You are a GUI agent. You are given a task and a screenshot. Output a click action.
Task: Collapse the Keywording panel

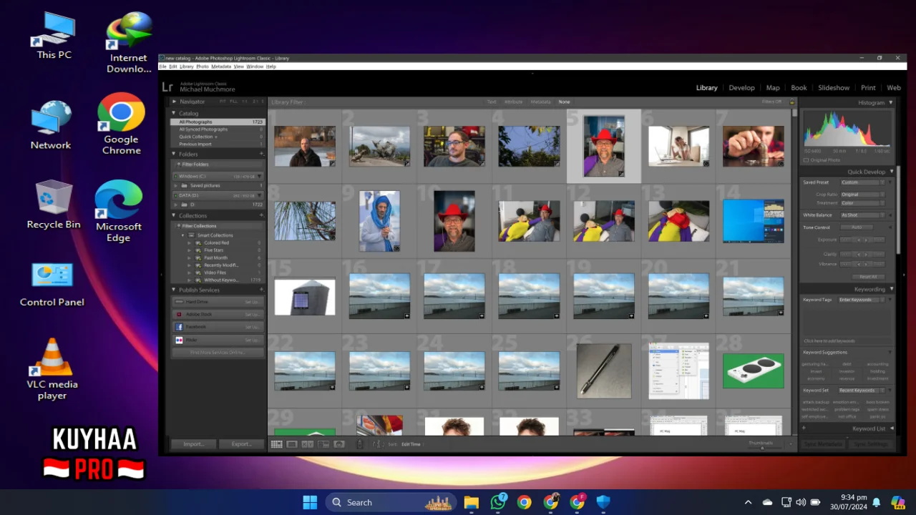coord(891,289)
